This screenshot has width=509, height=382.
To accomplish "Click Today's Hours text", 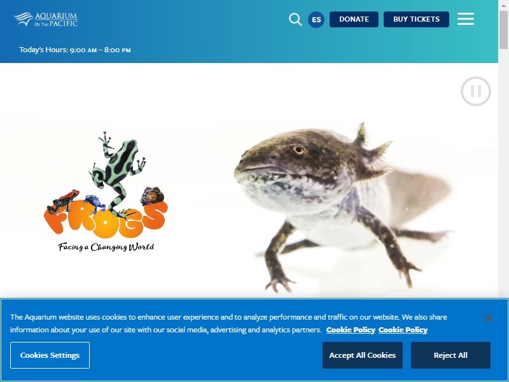I will pyautogui.click(x=75, y=50).
